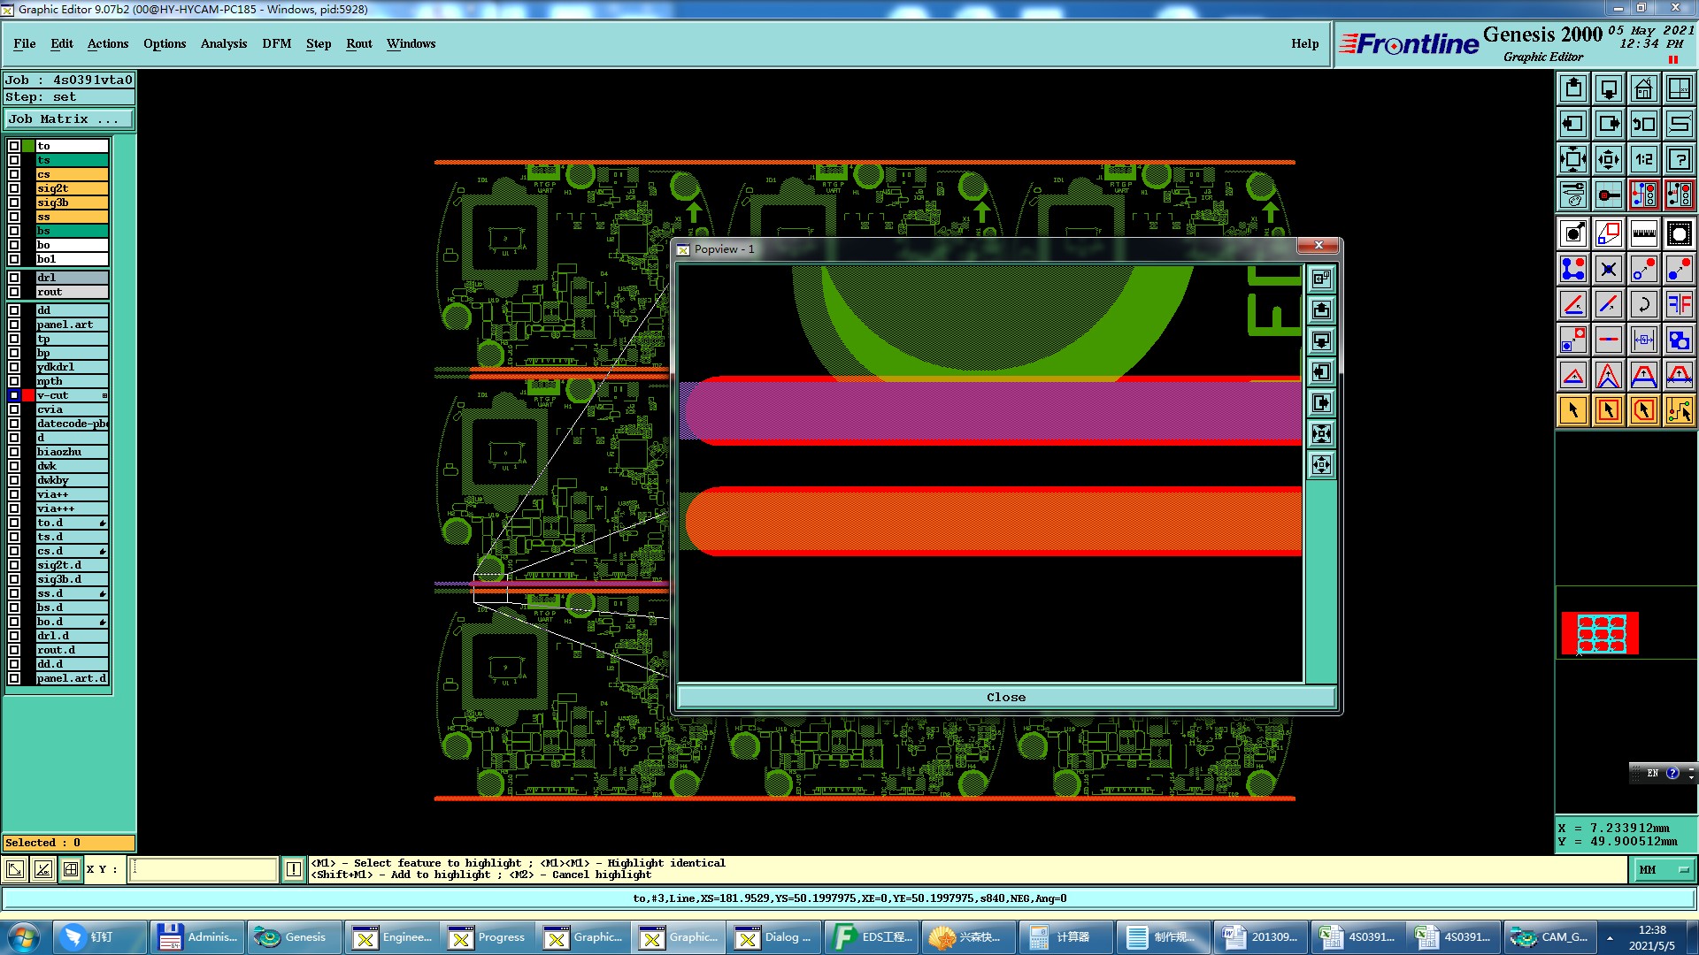This screenshot has width=1699, height=955.
Task: Click the rotate arrow tool icon
Action: [x=1643, y=304]
